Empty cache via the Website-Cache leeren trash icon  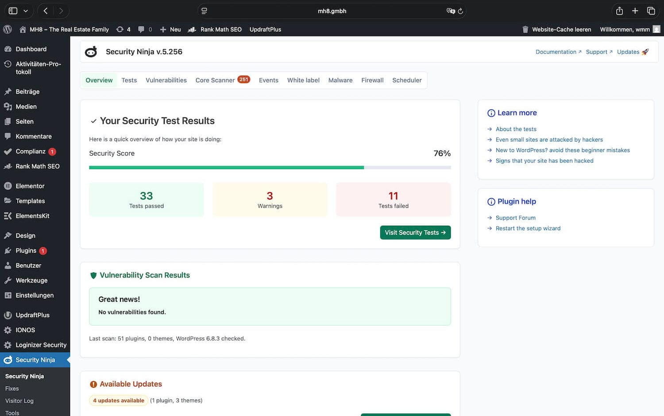point(525,29)
